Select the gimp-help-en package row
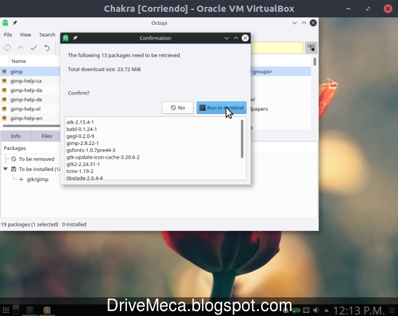This screenshot has width=398, height=316. tap(30, 118)
